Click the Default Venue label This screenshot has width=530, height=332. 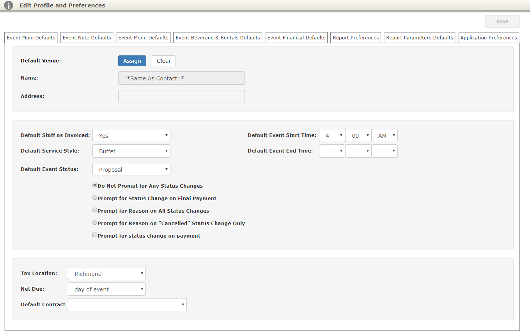[41, 60]
